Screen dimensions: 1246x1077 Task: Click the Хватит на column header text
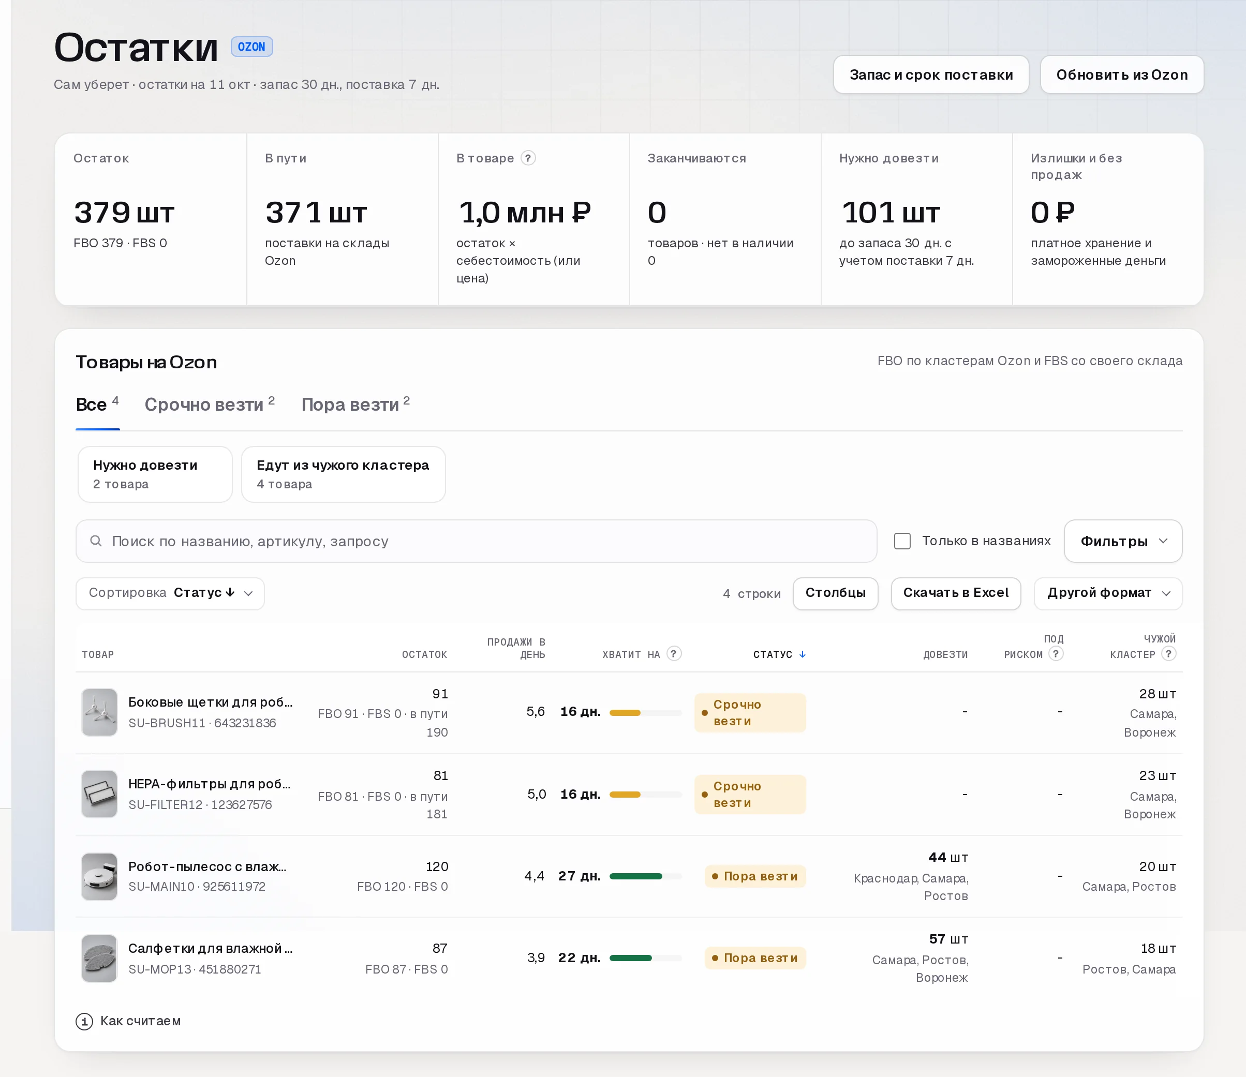(631, 654)
